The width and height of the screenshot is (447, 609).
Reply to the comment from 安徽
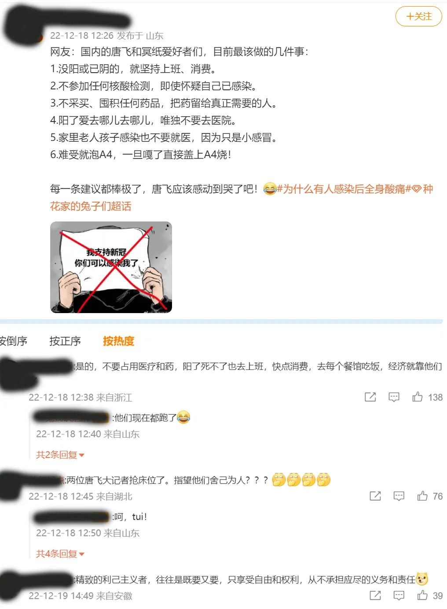tap(399, 595)
